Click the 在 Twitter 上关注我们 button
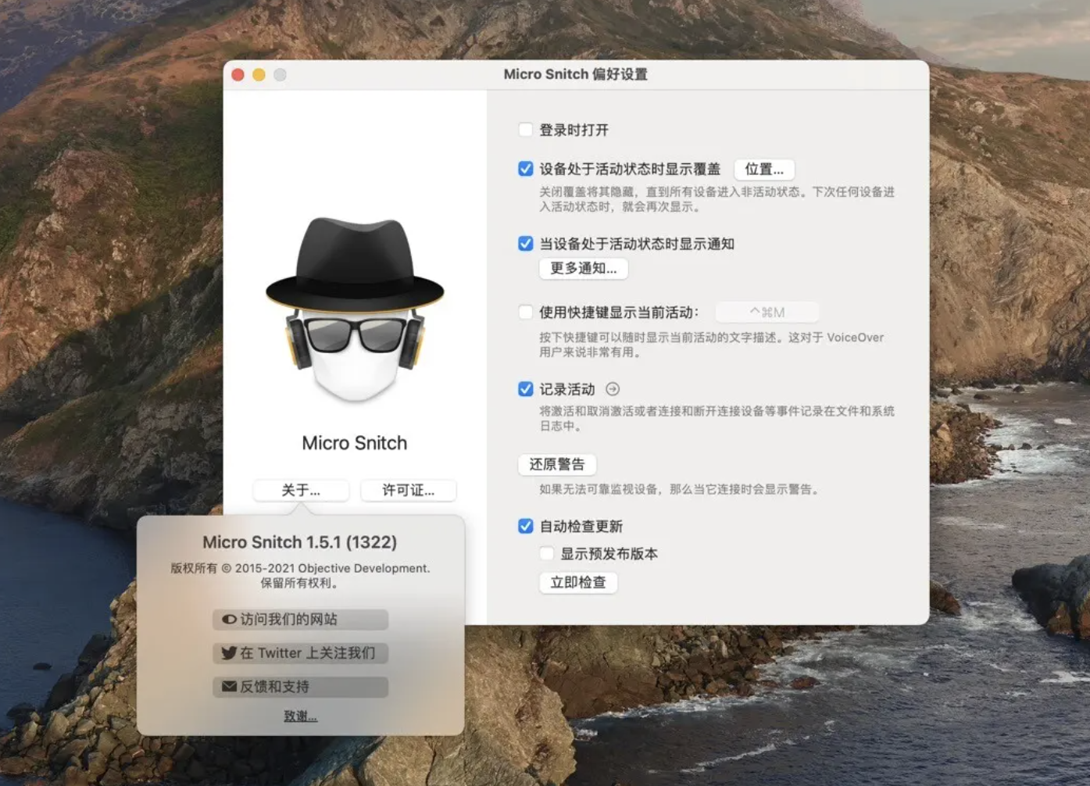The height and width of the screenshot is (786, 1090). (300, 653)
